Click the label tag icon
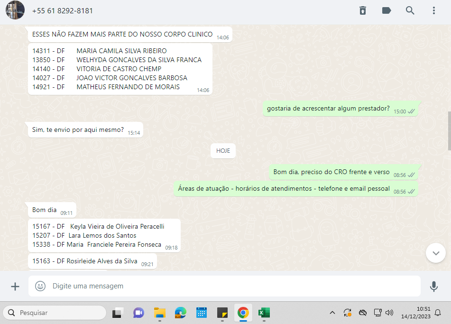Image resolution: width=451 pixels, height=324 pixels. (387, 10)
